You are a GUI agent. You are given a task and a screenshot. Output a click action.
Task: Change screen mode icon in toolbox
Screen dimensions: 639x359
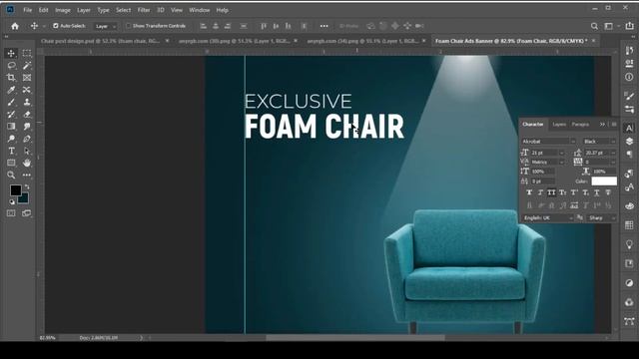click(27, 213)
